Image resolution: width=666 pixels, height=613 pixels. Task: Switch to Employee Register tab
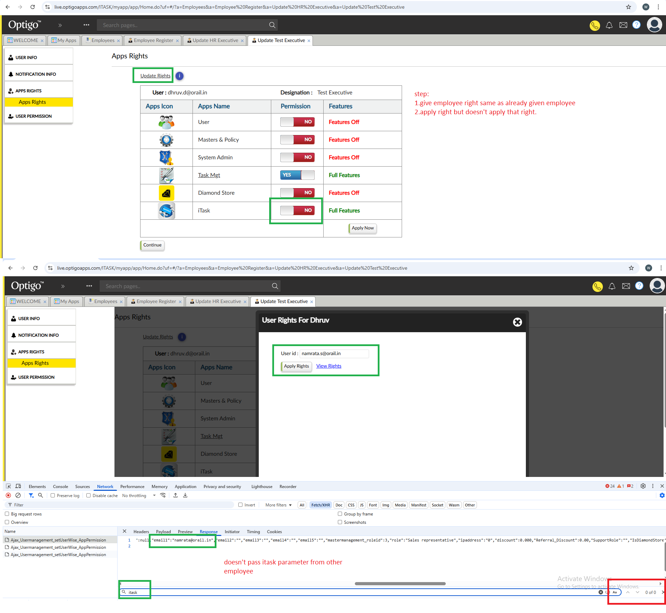tap(153, 41)
